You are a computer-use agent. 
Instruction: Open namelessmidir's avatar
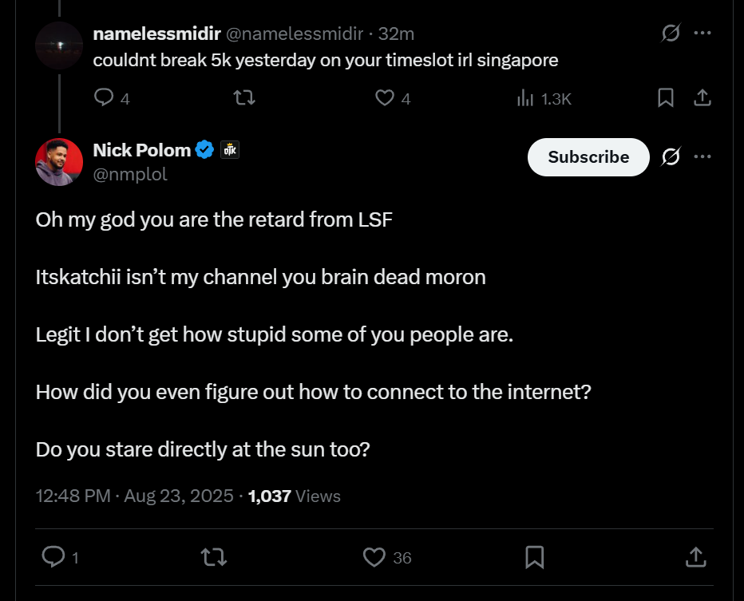click(x=59, y=45)
